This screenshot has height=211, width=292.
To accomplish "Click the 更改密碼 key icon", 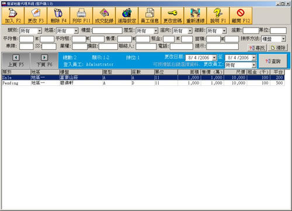I will click(172, 16).
